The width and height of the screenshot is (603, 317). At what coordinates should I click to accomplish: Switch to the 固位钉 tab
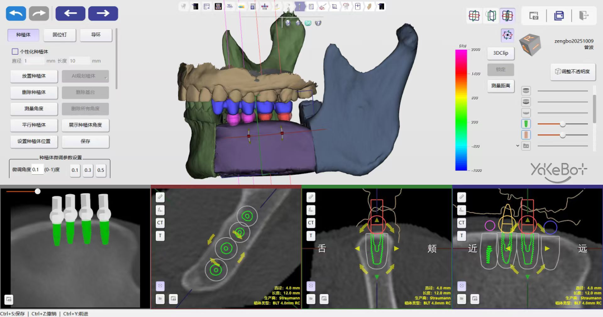tap(59, 35)
